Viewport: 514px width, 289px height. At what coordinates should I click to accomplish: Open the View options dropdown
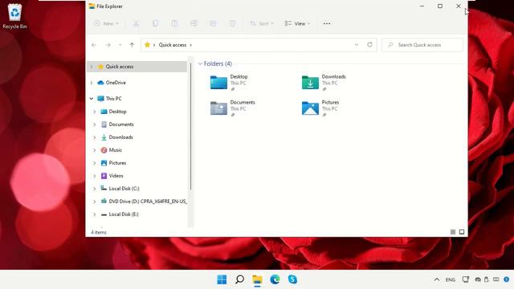297,23
